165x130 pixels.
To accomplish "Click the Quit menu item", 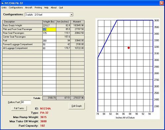I will [x=61, y=8].
